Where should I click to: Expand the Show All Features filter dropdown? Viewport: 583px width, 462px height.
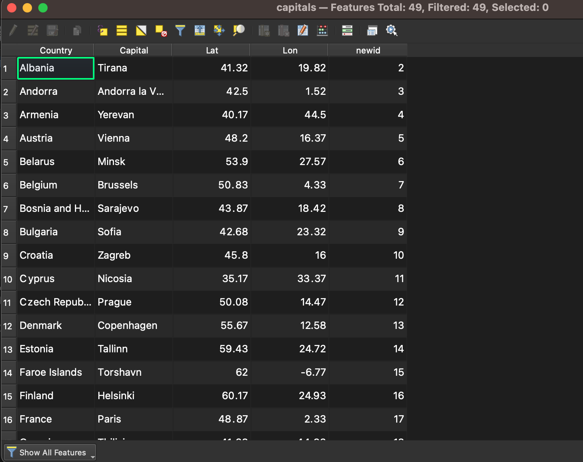tap(50, 452)
